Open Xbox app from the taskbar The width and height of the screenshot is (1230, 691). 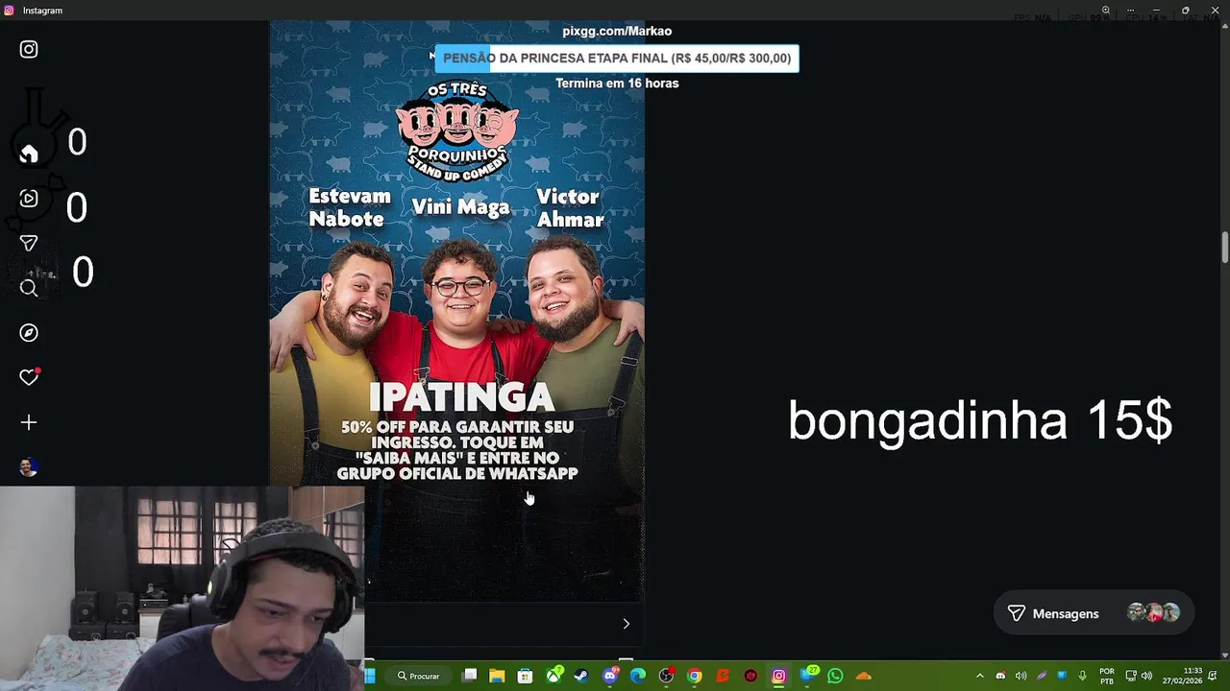pyautogui.click(x=553, y=677)
